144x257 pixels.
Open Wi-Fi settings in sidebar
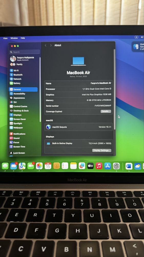[14, 71]
